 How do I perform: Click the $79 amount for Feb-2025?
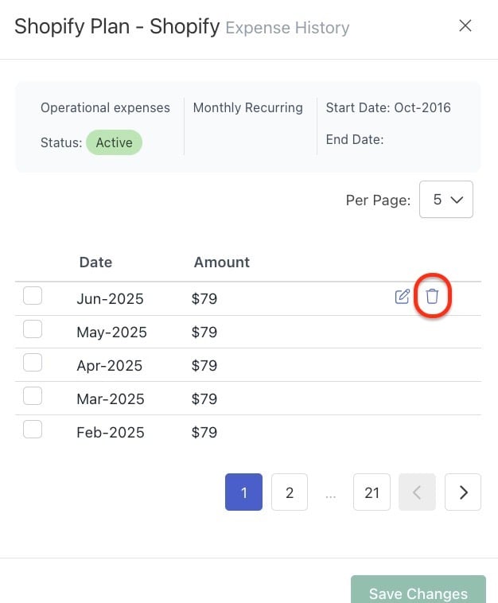[x=204, y=433]
